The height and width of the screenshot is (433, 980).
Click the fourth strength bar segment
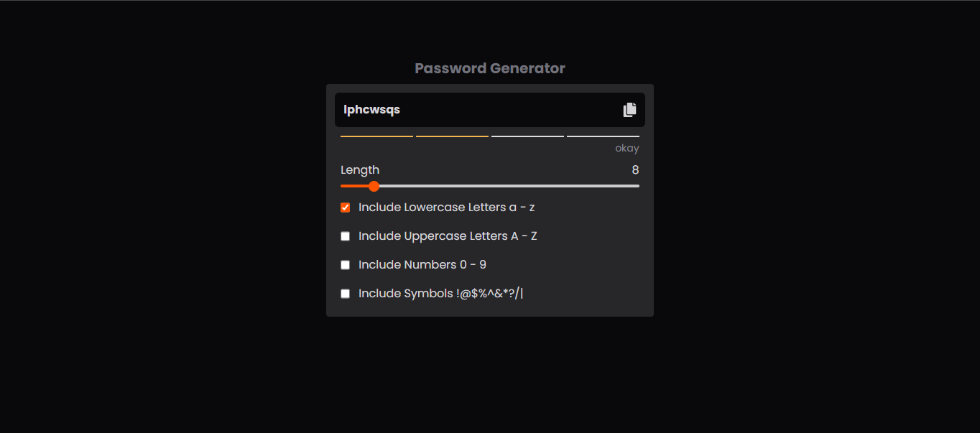[603, 136]
